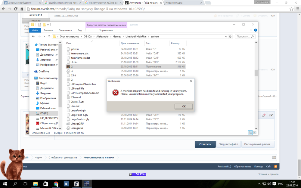Click the Chrome bookmark star icon
301x188 pixels.
click(x=291, y=9)
